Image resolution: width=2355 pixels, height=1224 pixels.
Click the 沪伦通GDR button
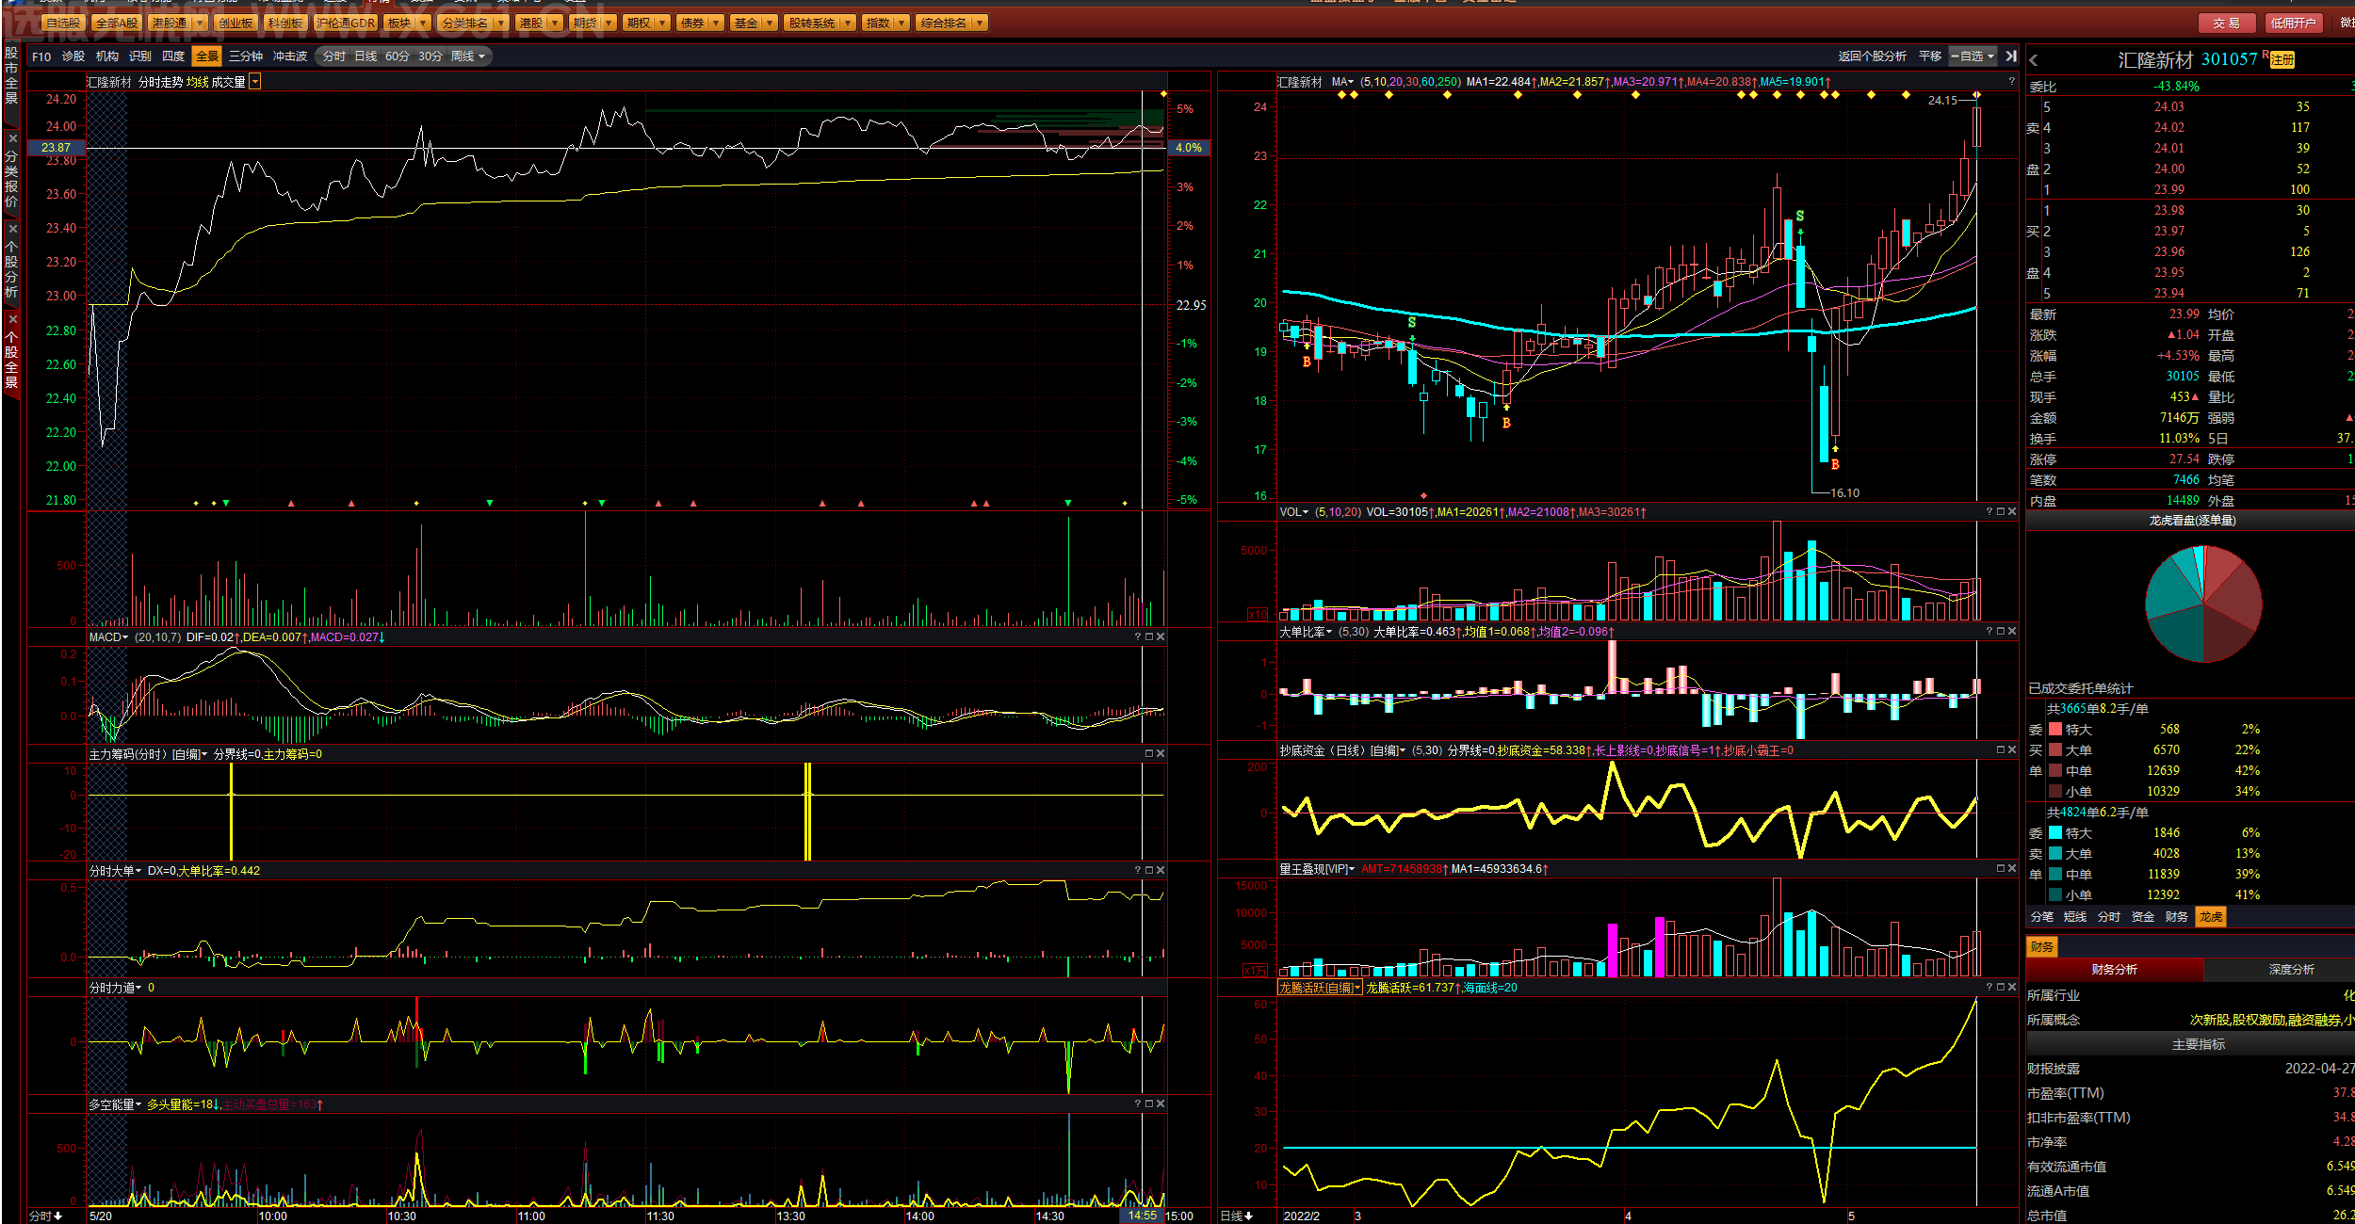pyautogui.click(x=346, y=23)
